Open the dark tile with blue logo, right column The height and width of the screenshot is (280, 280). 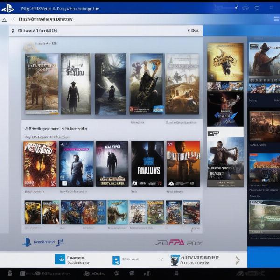225,109
